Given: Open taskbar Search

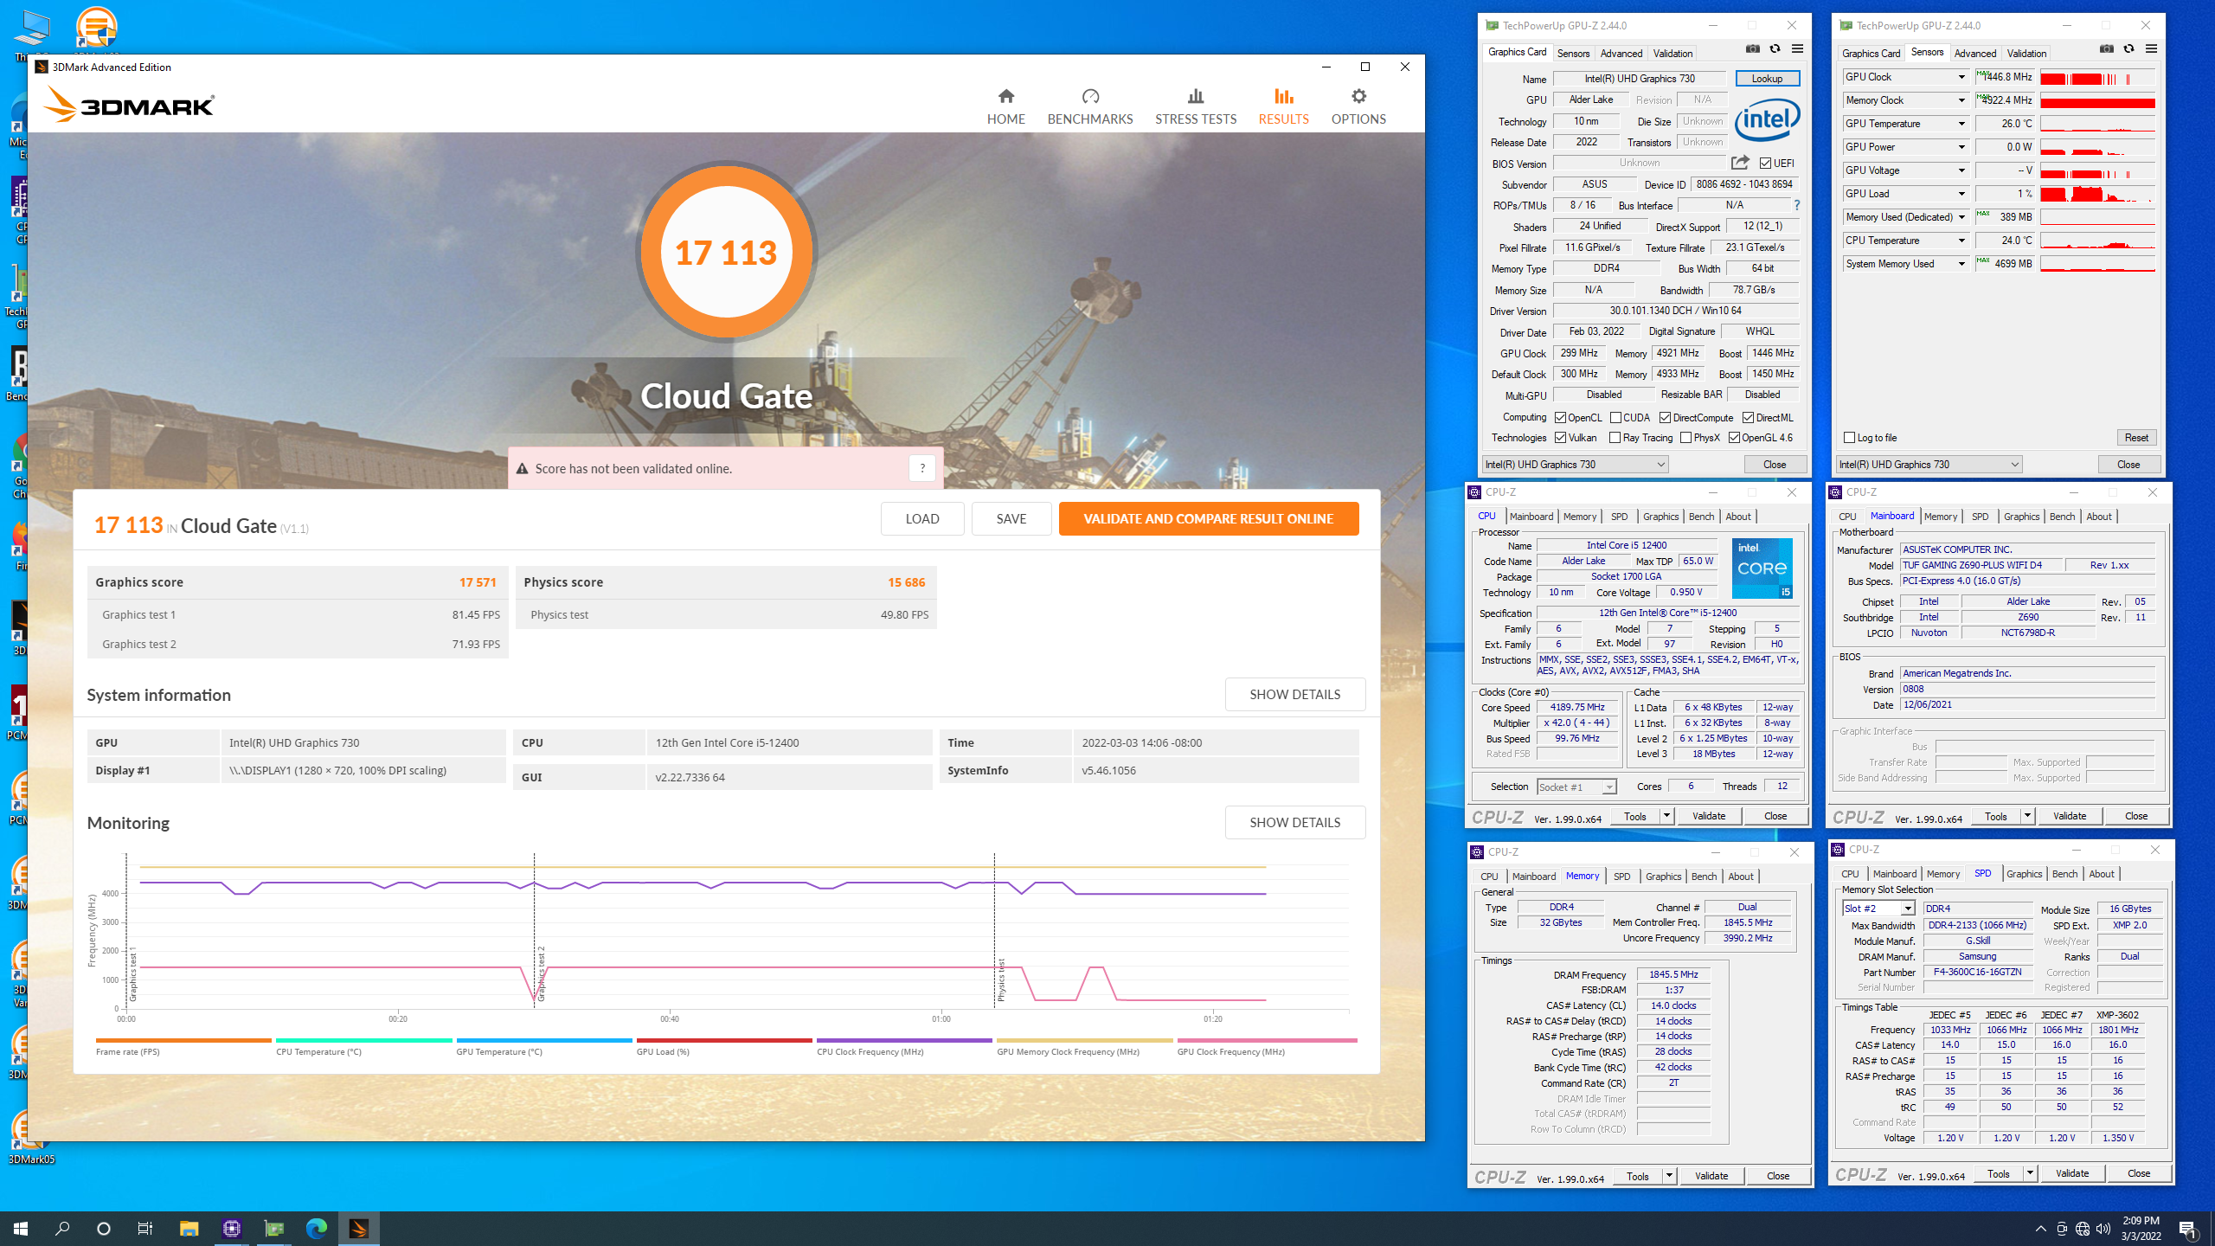Looking at the screenshot, I should click(62, 1228).
